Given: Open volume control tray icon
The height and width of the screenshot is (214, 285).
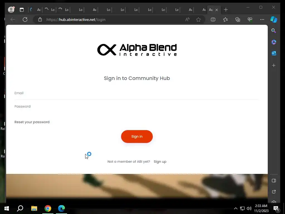Looking at the screenshot, I should click(x=249, y=208).
